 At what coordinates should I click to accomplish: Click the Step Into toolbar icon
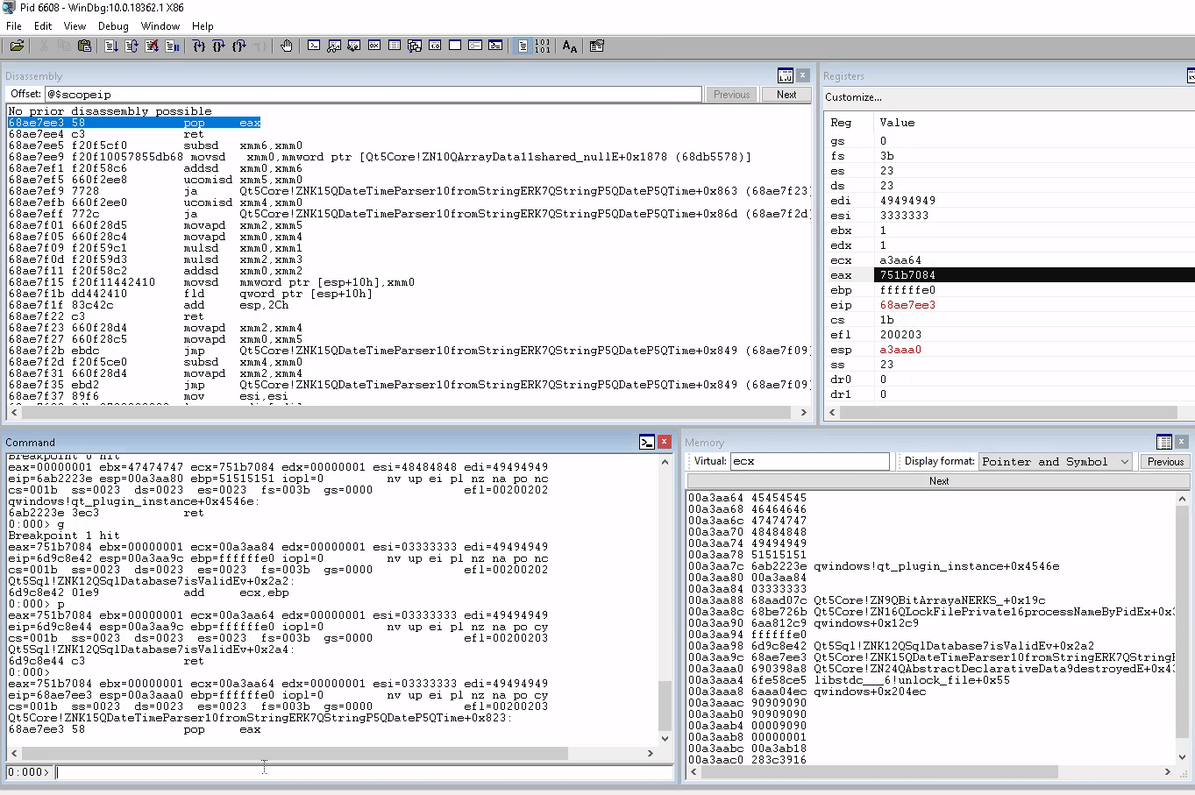199,46
